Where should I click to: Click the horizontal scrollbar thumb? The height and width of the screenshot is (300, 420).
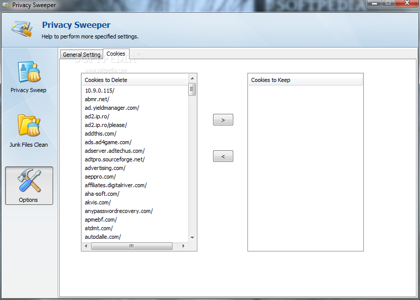point(132,246)
